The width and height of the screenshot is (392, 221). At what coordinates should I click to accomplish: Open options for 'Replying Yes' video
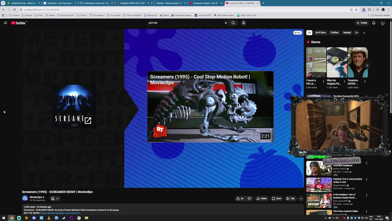point(366,179)
